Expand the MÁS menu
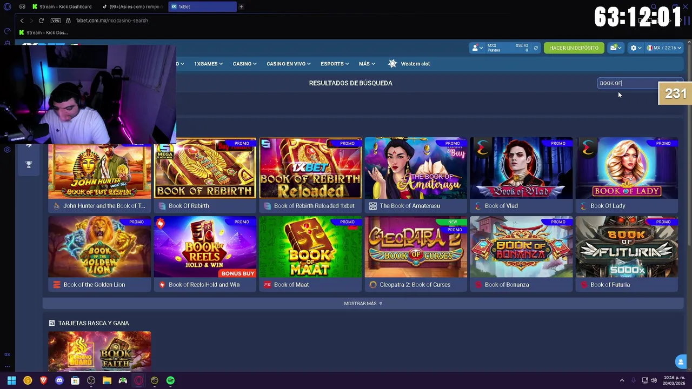692x389 pixels. 367,64
